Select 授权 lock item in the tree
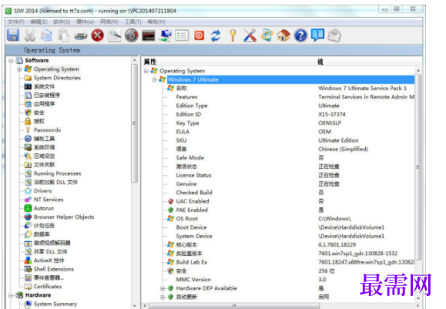Viewport: 446px width, 309px height. pos(39,121)
